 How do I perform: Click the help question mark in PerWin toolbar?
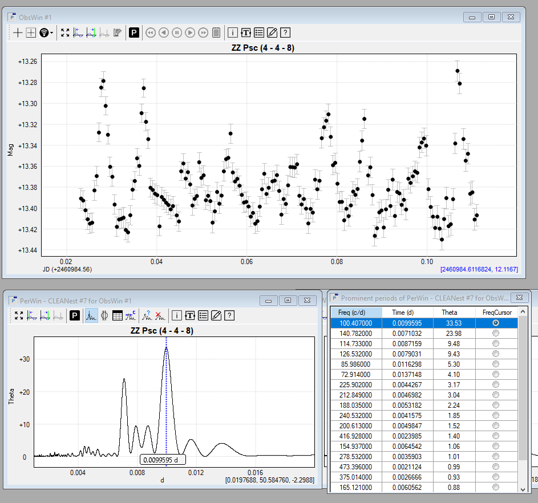pos(229,315)
